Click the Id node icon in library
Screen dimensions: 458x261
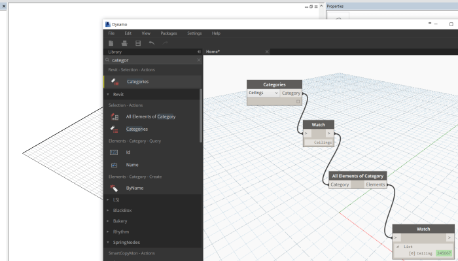(114, 152)
